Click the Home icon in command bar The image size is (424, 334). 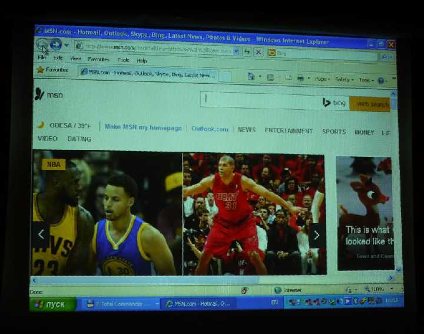[x=251, y=77]
